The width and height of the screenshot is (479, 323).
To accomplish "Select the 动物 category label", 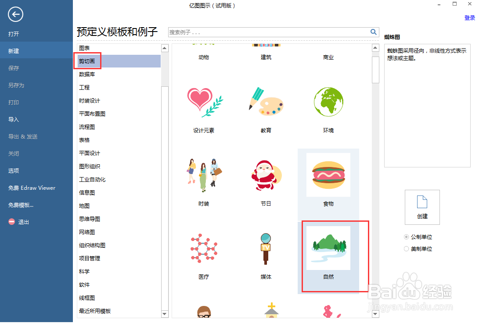I will (204, 57).
